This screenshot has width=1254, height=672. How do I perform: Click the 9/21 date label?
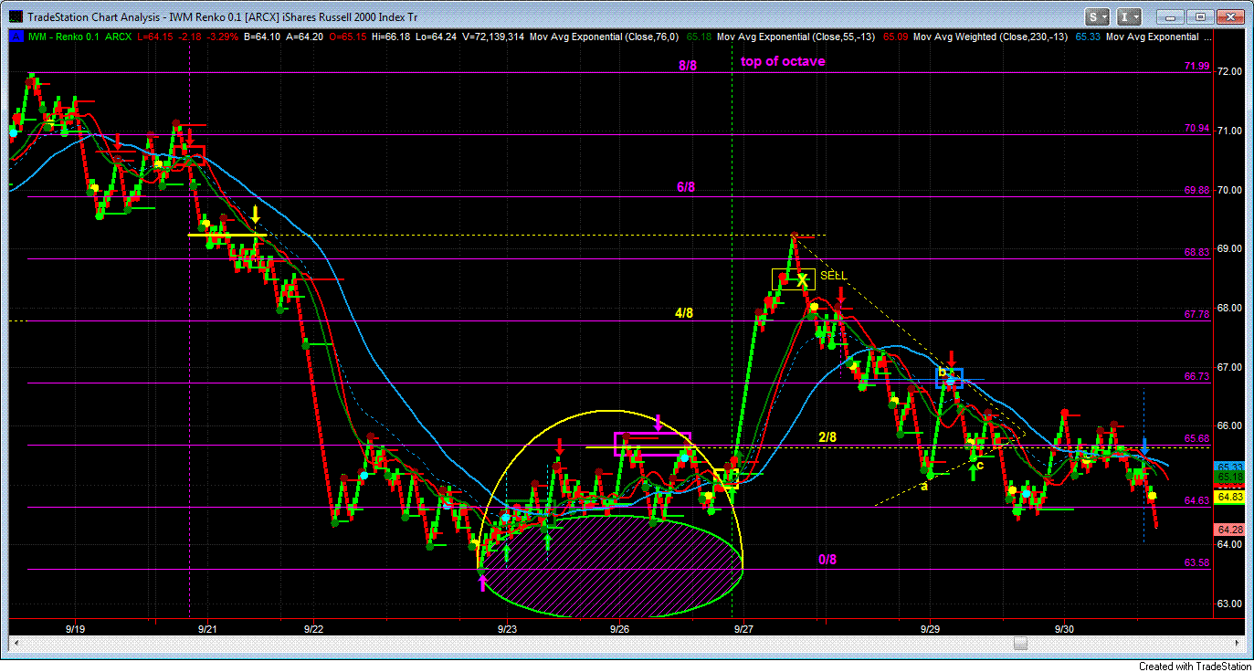(x=208, y=629)
